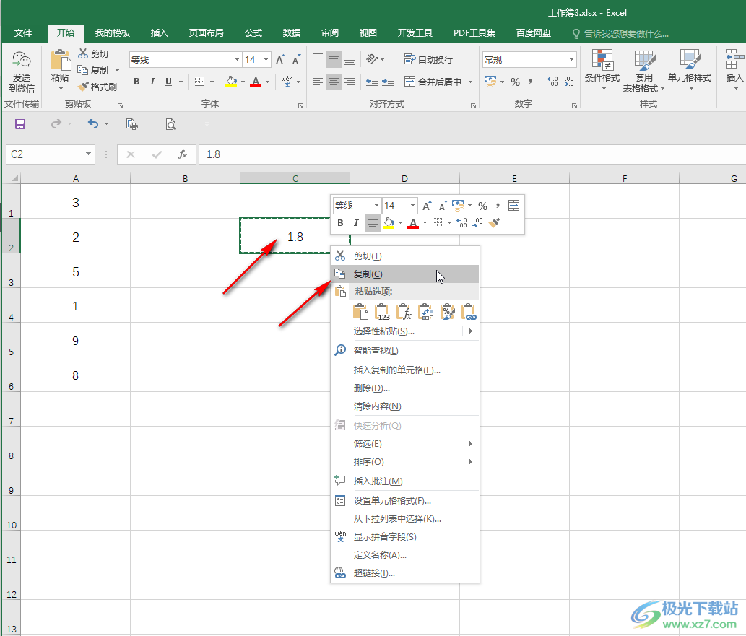Open the number format dropdown (常规)
Screen dimensions: 746x636
click(x=571, y=59)
